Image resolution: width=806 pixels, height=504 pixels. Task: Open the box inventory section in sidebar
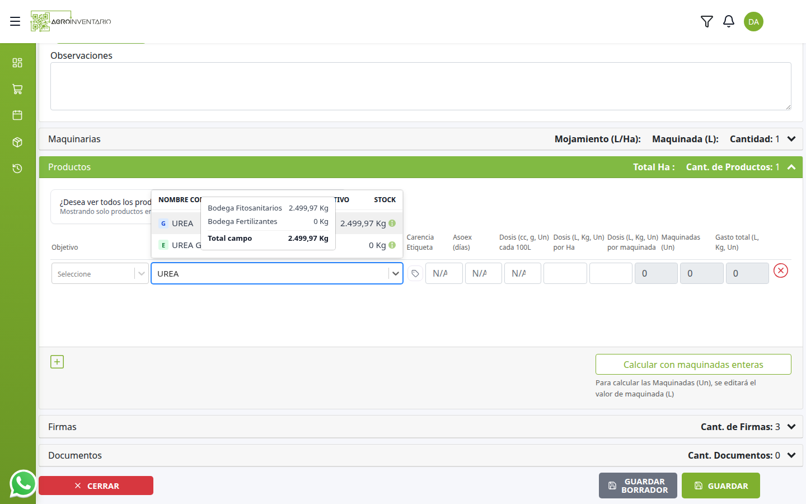click(17, 142)
